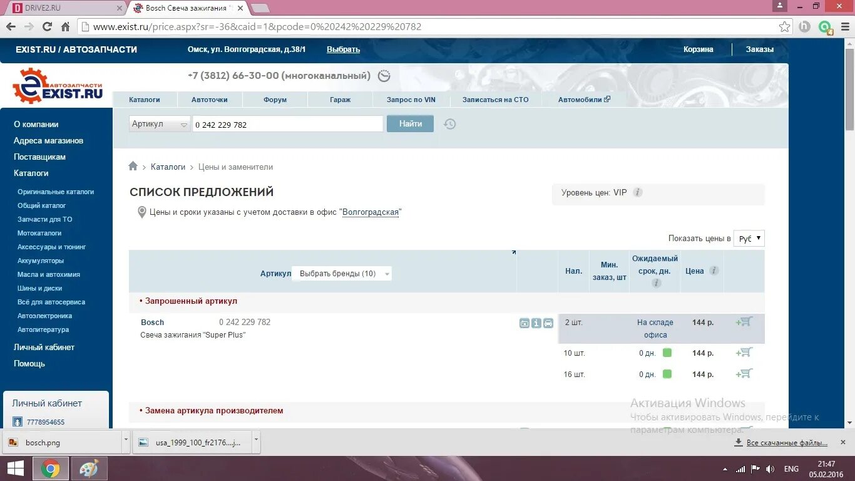855x481 pixels.
Task: Click the Bosch brand link
Action: coord(152,323)
